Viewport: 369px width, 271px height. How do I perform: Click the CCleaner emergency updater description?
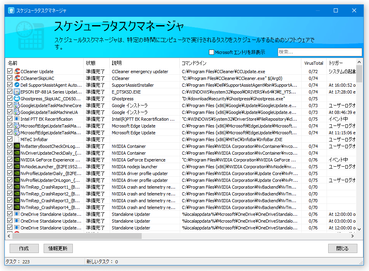(x=140, y=72)
